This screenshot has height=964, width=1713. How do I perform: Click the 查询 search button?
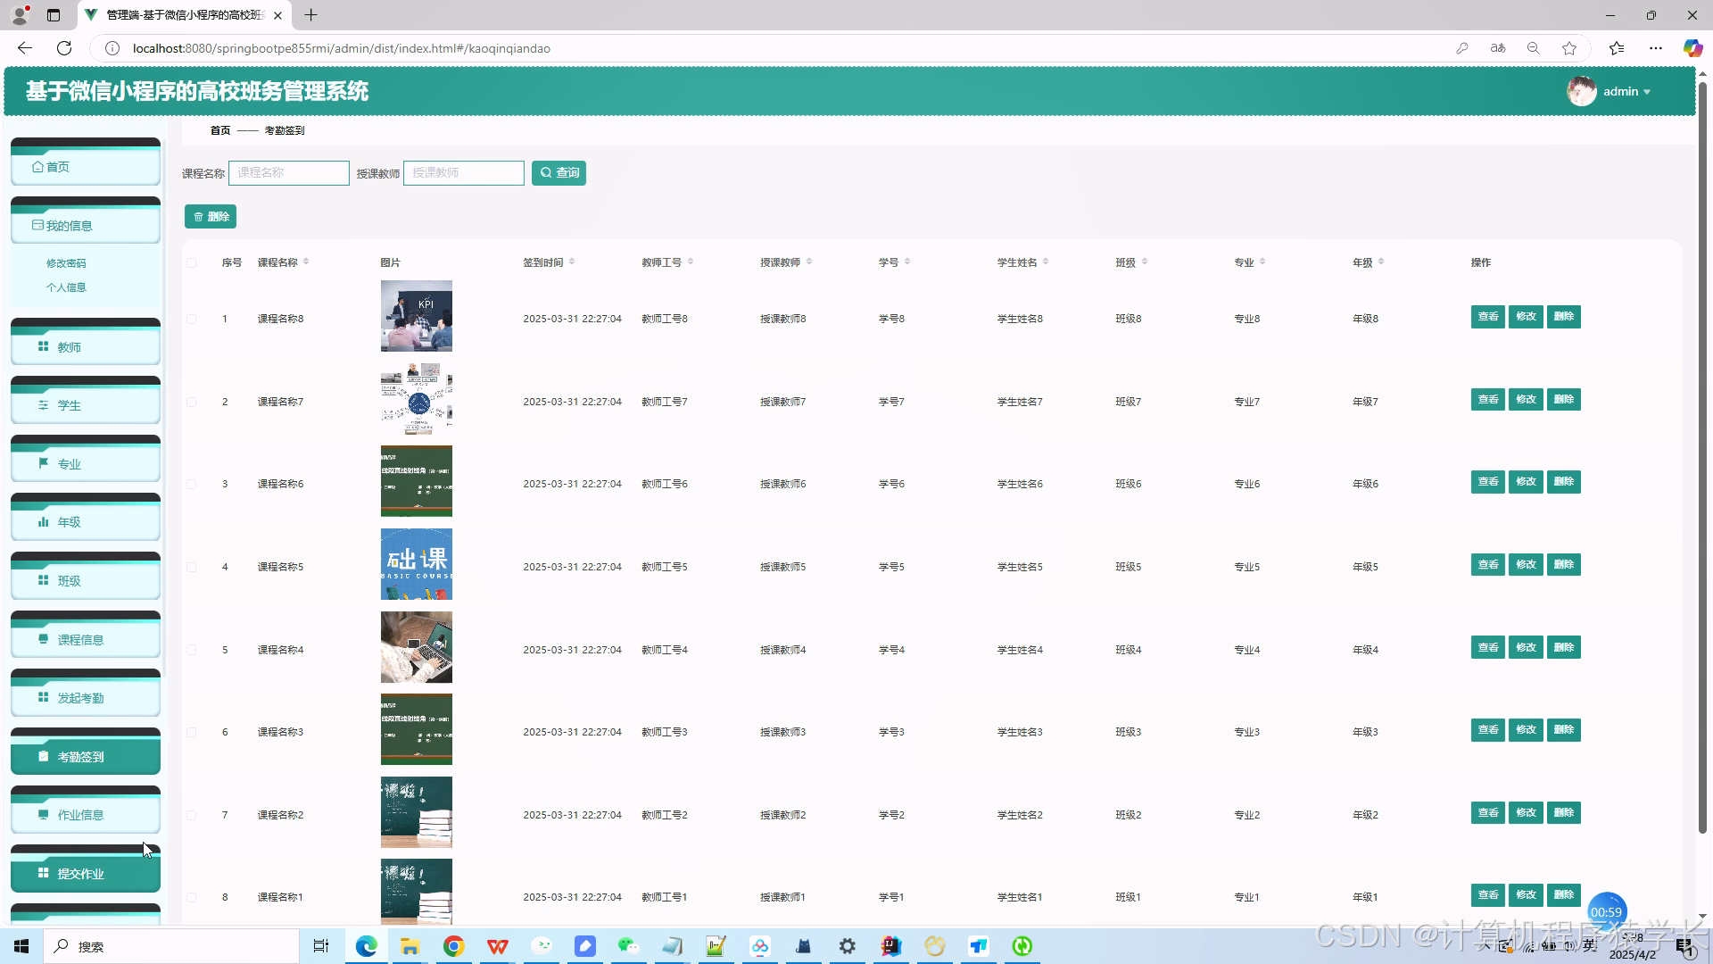tap(559, 173)
